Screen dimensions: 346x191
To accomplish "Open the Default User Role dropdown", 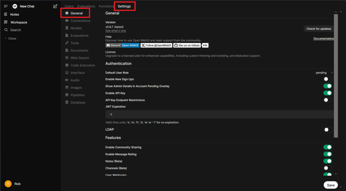I will [324, 73].
